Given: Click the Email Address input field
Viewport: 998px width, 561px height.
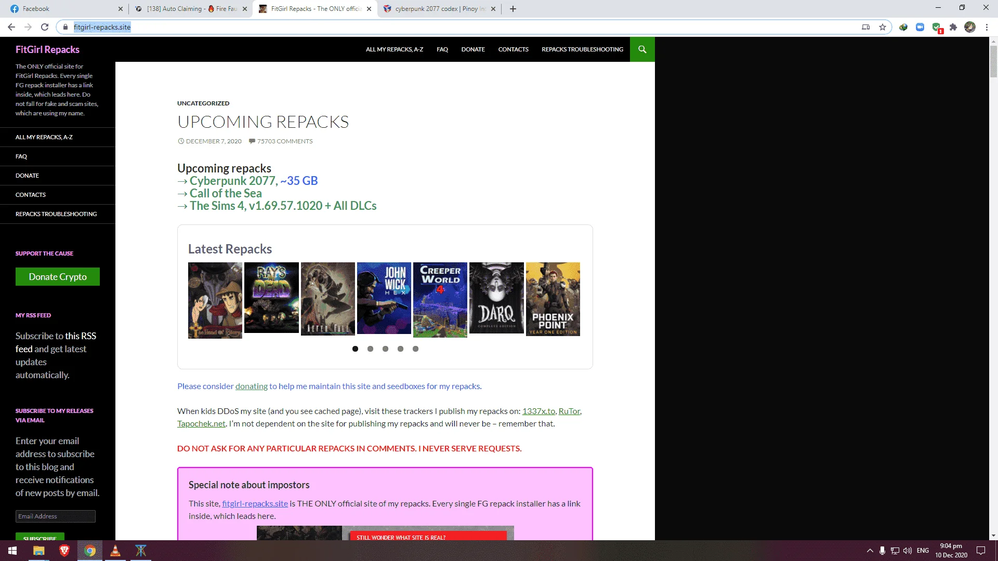Looking at the screenshot, I should click(56, 516).
